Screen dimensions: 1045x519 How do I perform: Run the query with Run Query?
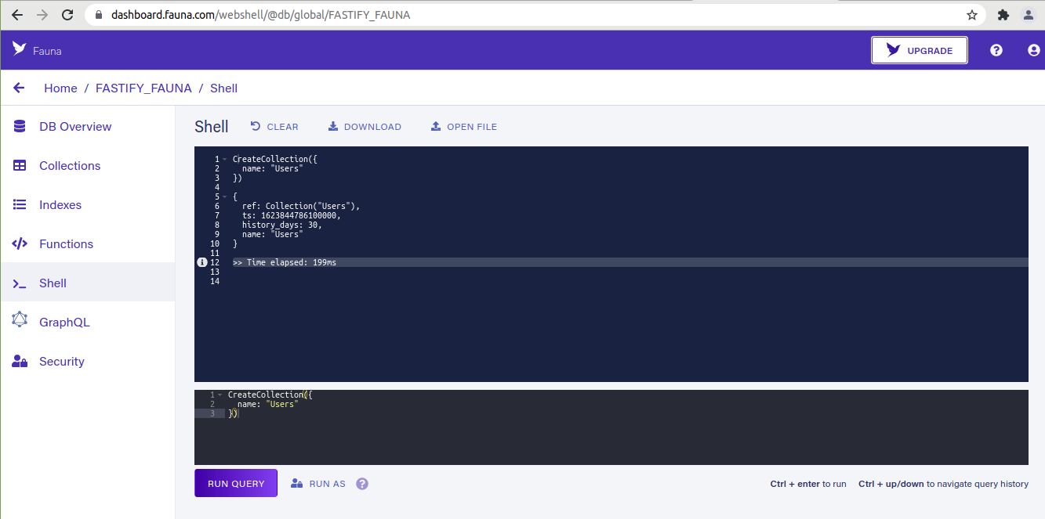[x=236, y=483]
